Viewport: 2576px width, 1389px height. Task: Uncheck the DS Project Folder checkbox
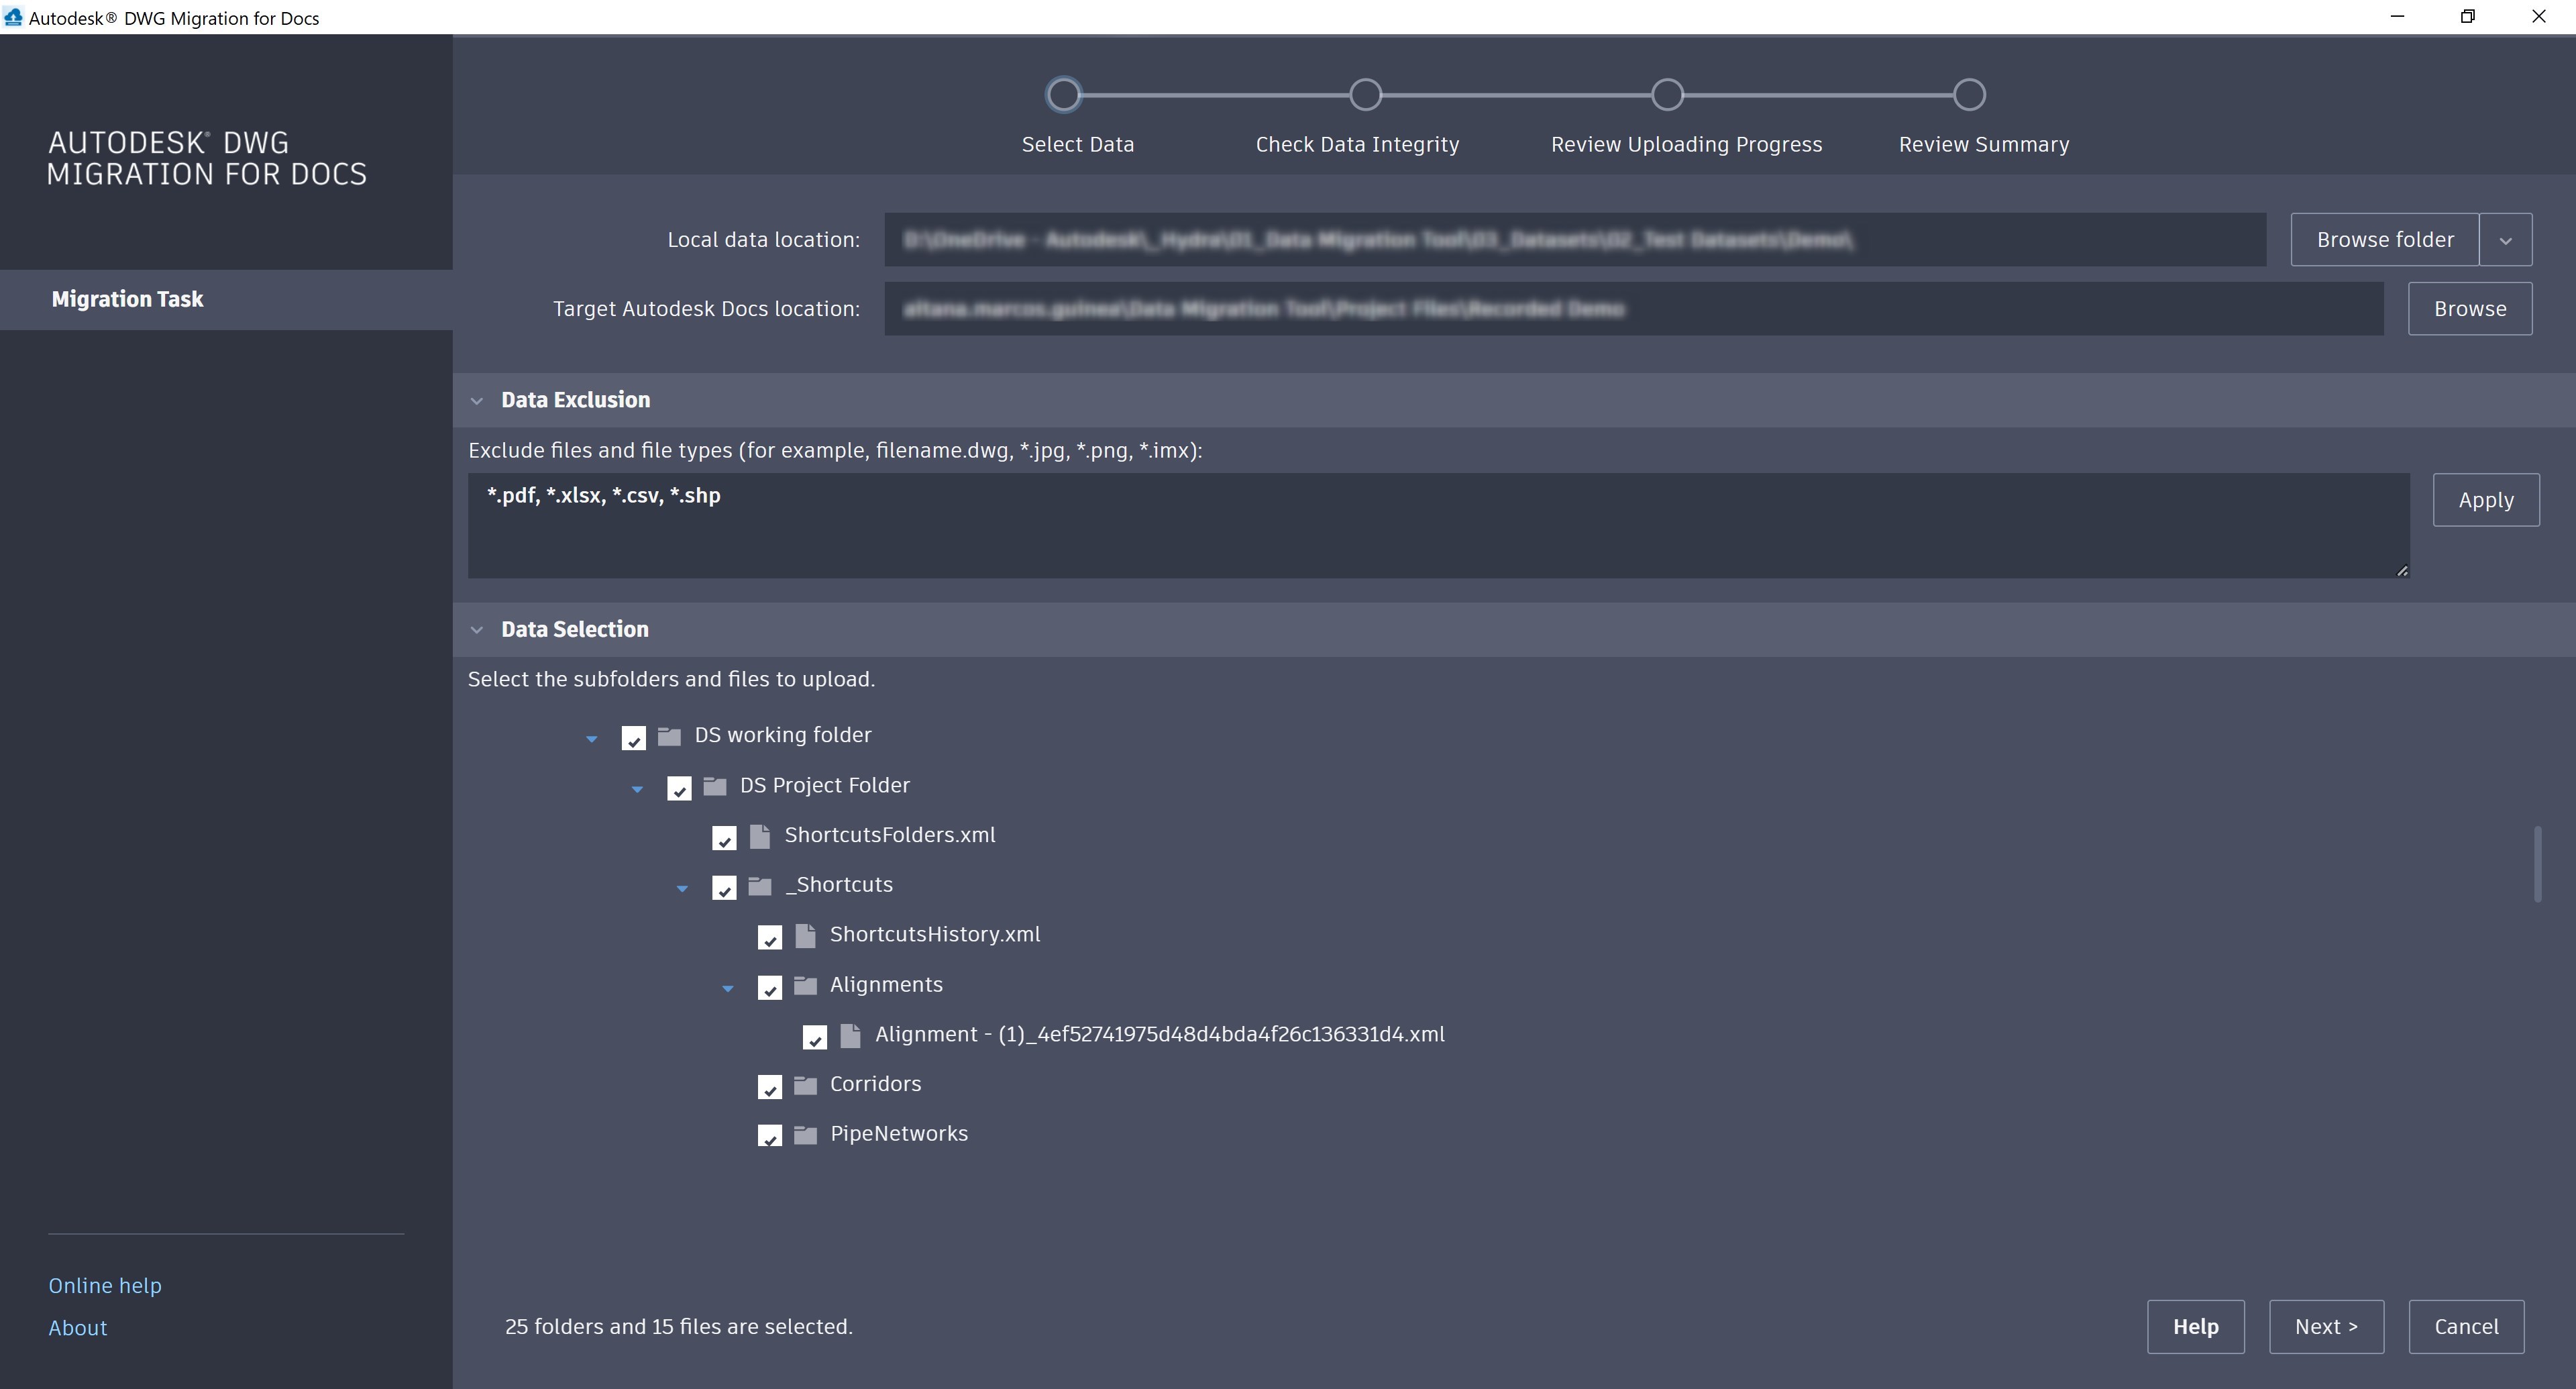coord(679,788)
